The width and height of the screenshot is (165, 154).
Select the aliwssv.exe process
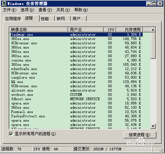pyautogui.click(x=77, y=90)
